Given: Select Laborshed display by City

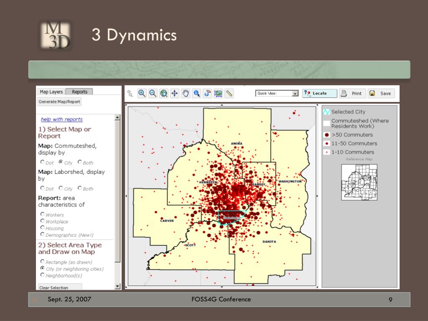Looking at the screenshot, I should [x=61, y=188].
